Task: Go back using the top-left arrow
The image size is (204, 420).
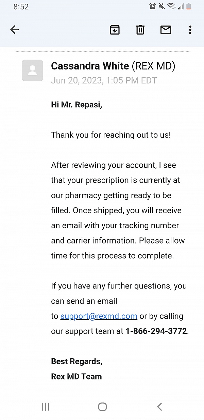Action: coord(15,30)
